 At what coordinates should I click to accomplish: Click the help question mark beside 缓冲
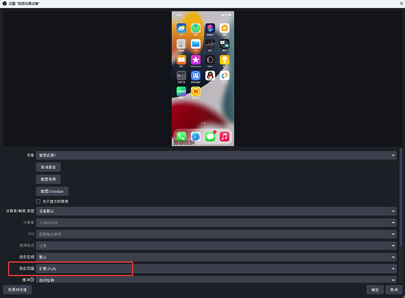pyautogui.click(x=32, y=279)
